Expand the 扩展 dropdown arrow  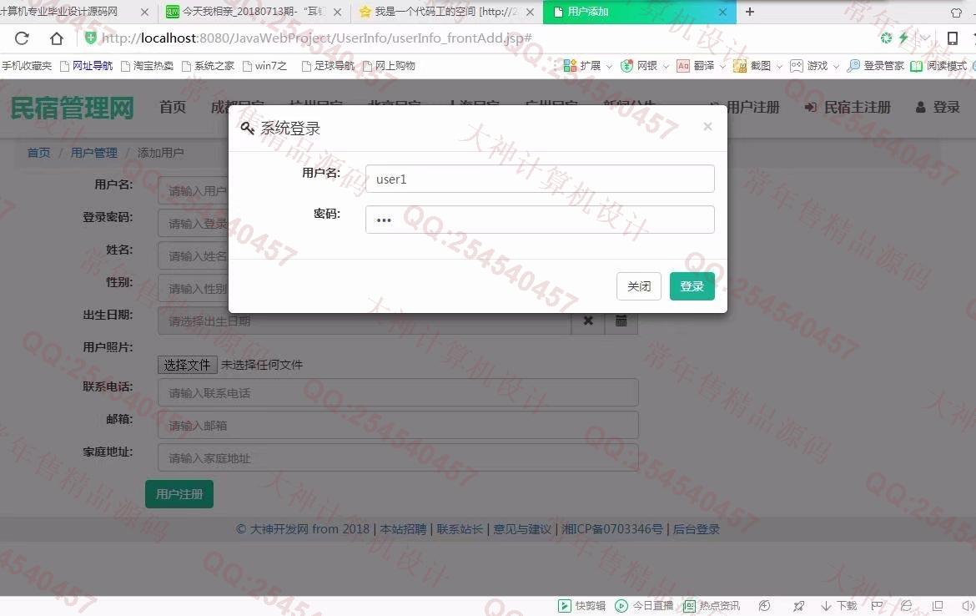pos(609,66)
